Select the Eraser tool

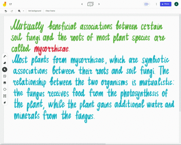click(x=5, y=63)
